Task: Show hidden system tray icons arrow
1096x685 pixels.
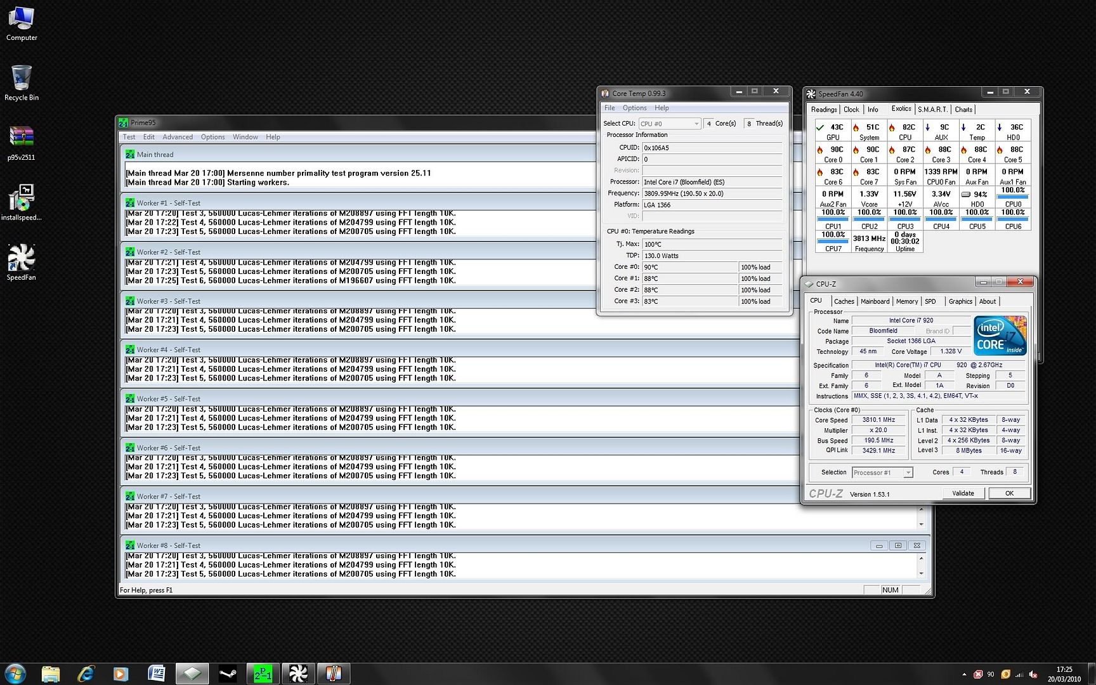Action: [965, 674]
